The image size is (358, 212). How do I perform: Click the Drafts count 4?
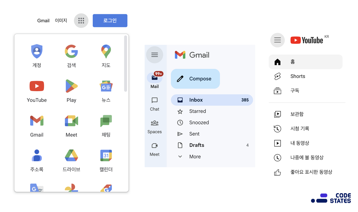[248, 145]
